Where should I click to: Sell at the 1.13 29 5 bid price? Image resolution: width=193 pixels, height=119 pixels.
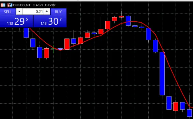coord(17,21)
